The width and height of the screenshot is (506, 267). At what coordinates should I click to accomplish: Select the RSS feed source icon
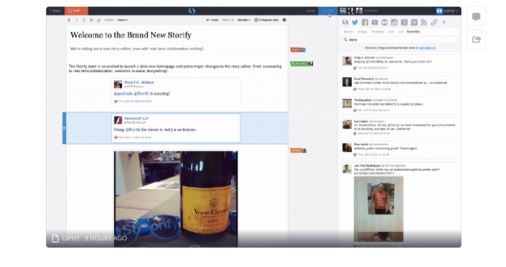pyautogui.click(x=424, y=22)
